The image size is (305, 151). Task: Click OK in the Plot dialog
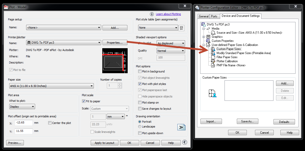pyautogui.click(x=129, y=143)
